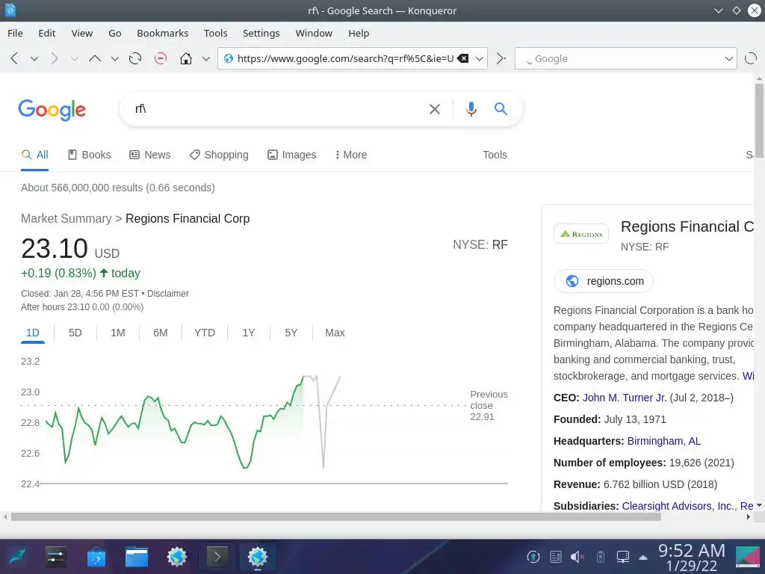Clear the URL location bar
Image resolution: width=765 pixels, height=574 pixels.
(x=462, y=58)
